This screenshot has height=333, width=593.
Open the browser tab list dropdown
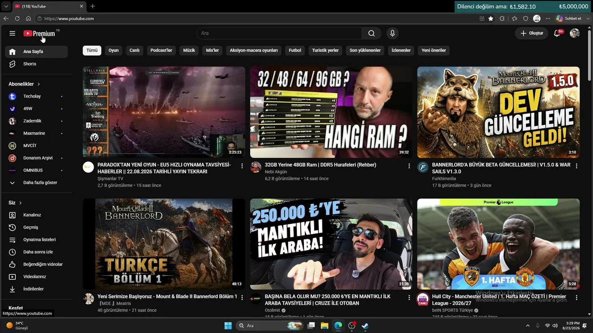point(6,6)
